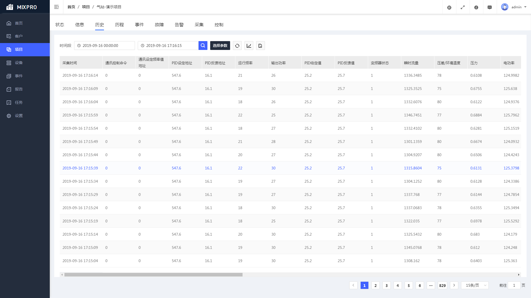Click the sidebar collapse hamburger icon
Image resolution: width=531 pixels, height=298 pixels.
coord(56,7)
